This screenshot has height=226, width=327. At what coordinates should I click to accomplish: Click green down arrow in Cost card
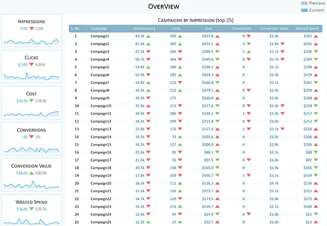coord(31,101)
